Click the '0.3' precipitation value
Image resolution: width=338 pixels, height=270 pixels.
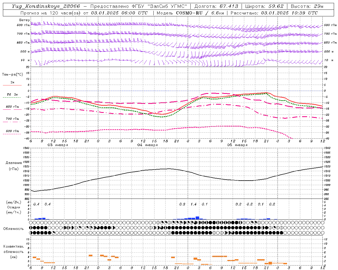tap(182, 204)
